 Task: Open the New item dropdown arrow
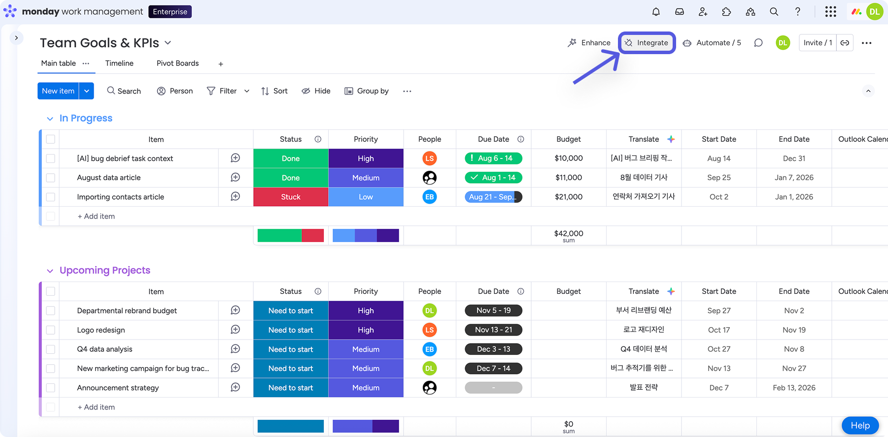point(87,91)
